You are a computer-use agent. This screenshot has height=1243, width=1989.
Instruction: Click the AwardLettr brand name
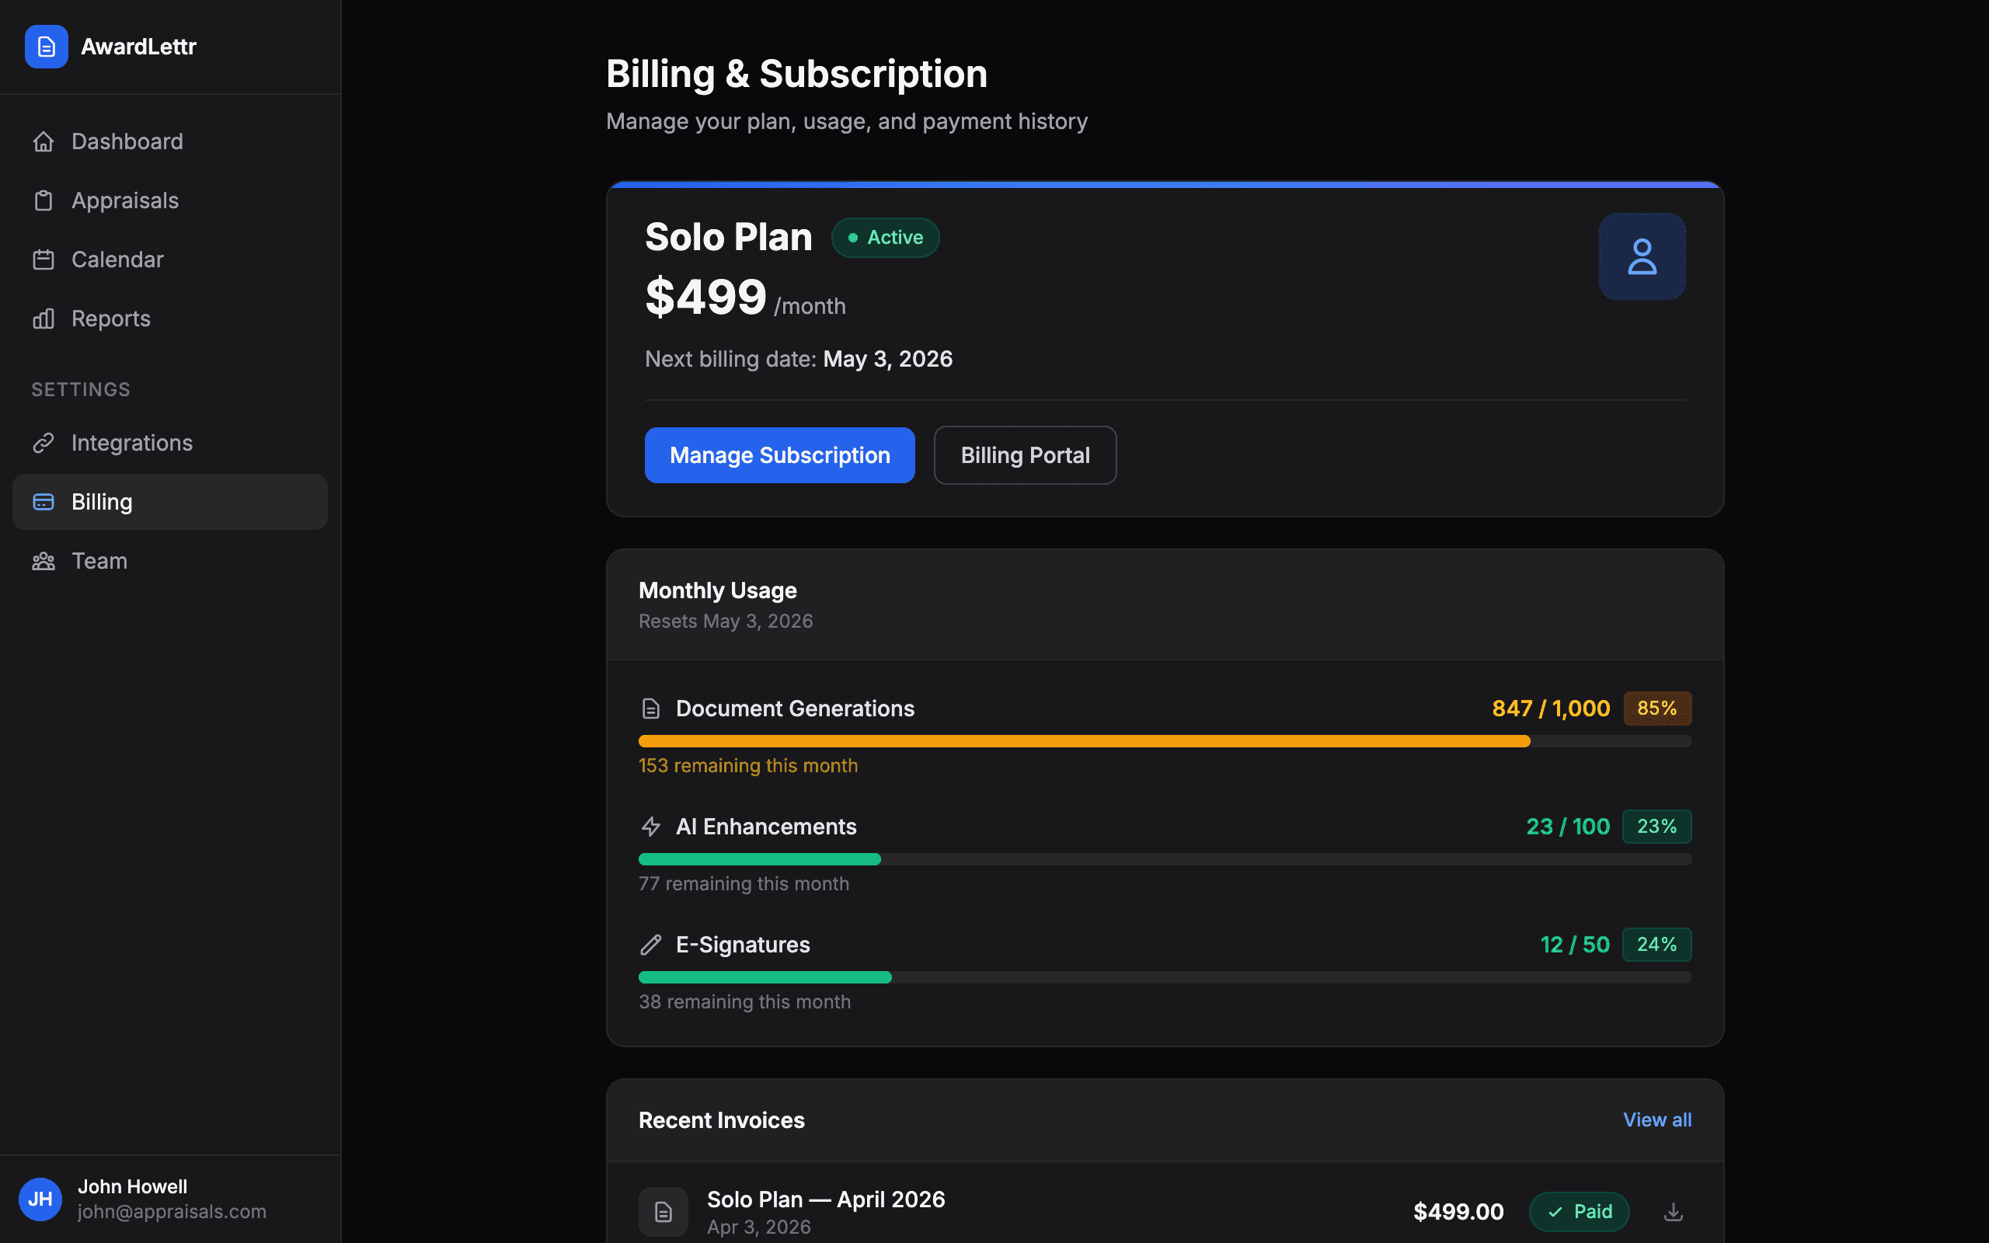point(139,47)
